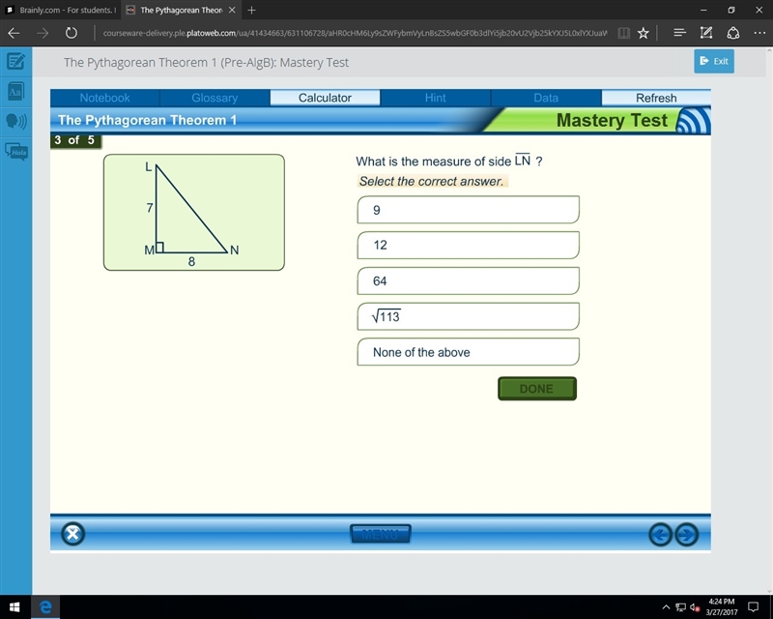Select None of the above option

pos(468,352)
